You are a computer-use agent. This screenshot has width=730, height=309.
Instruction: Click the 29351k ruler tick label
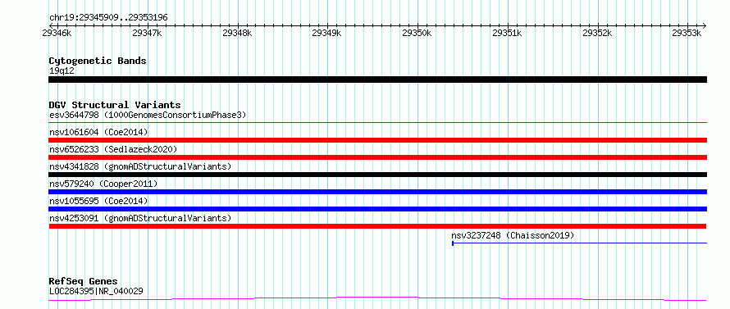pyautogui.click(x=508, y=33)
